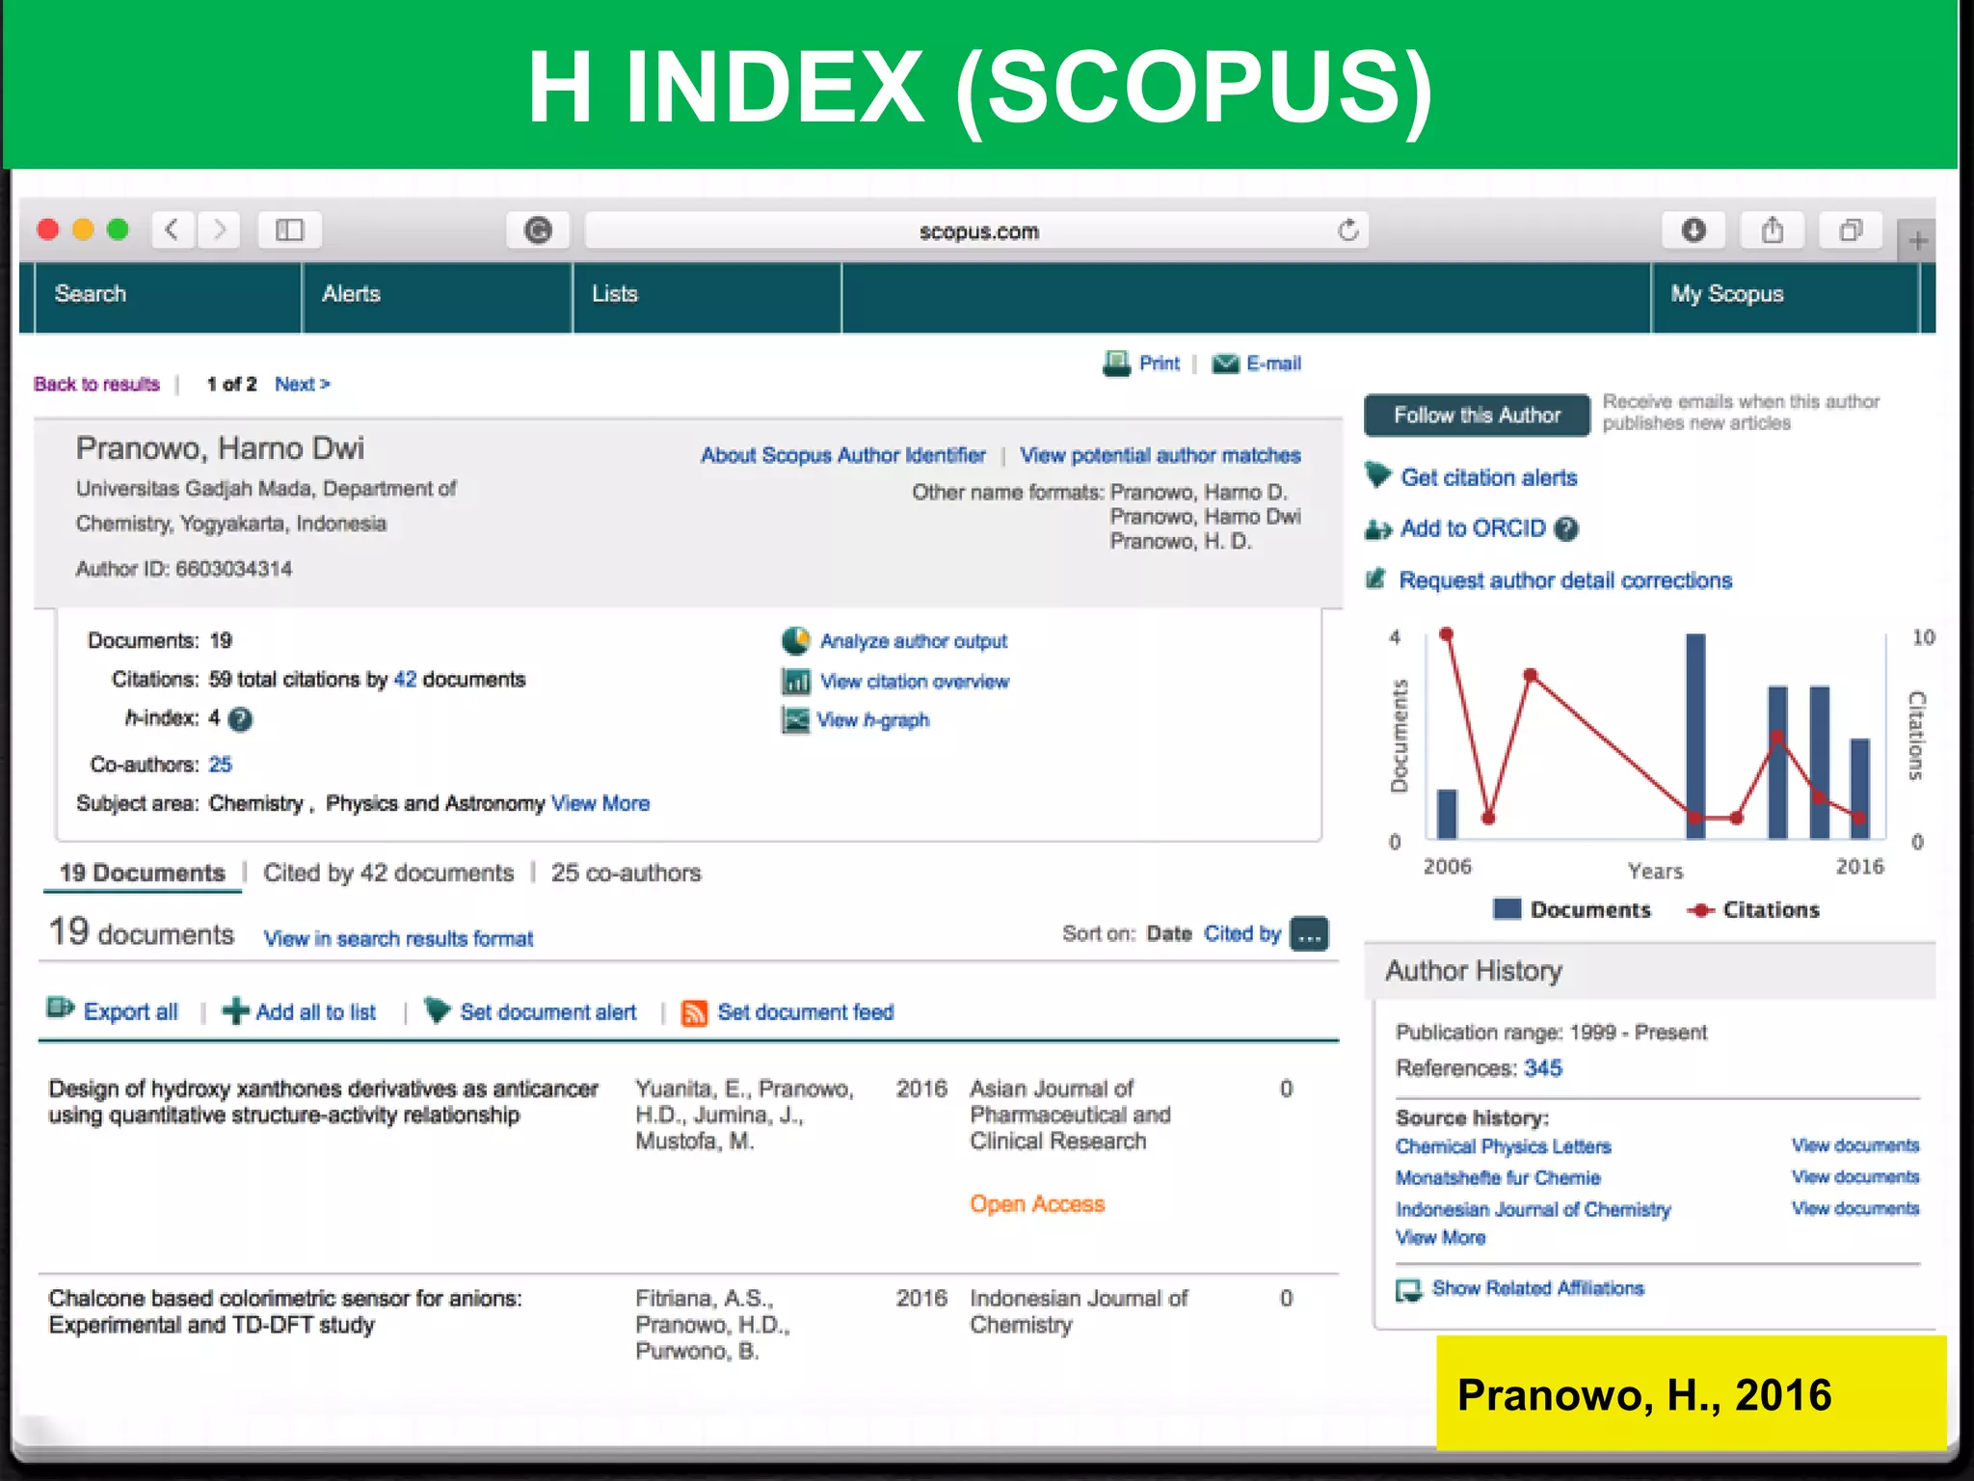Viewport: 1974px width, 1481px height.
Task: Click the View citation overview chart icon
Action: 795,682
